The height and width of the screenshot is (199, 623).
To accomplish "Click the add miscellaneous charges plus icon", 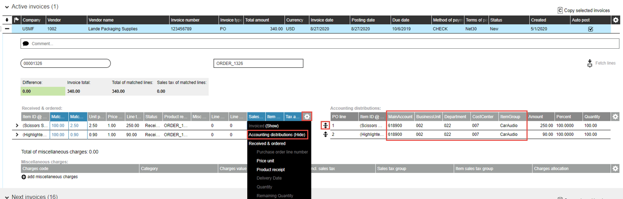I will 24,177.
